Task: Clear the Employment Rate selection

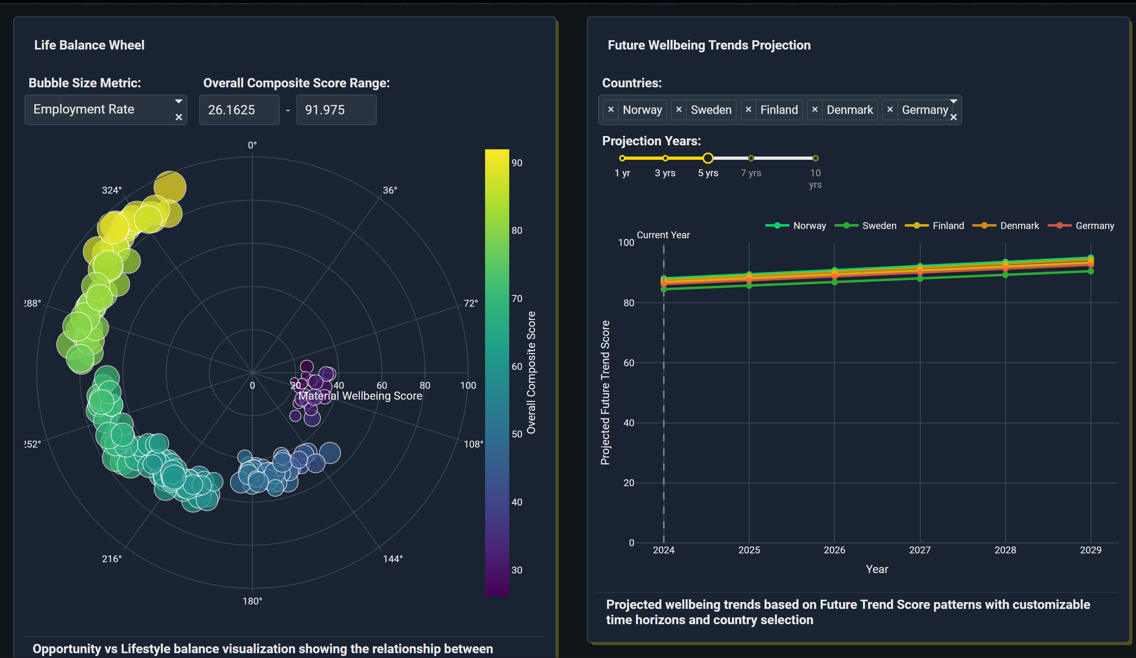Action: coord(178,117)
